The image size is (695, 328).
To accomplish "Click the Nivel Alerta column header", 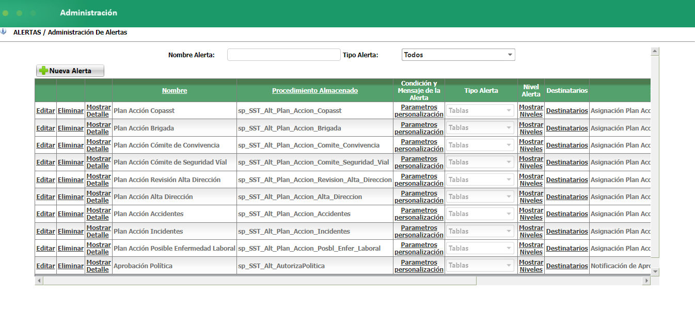I will point(531,91).
